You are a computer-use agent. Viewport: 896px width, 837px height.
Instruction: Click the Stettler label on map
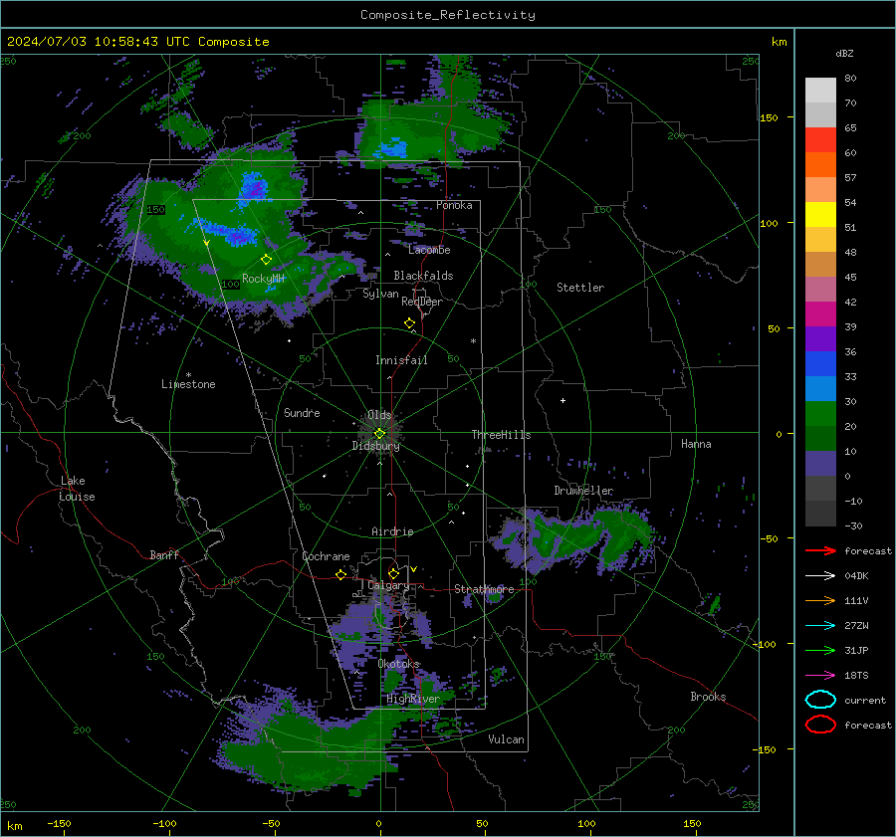(x=580, y=288)
